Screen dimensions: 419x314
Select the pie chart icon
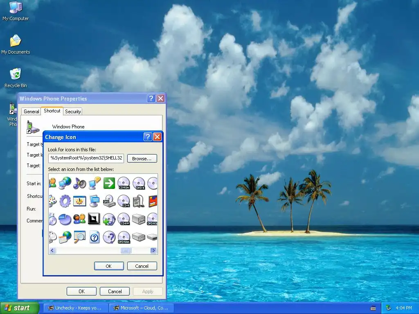[65, 219]
